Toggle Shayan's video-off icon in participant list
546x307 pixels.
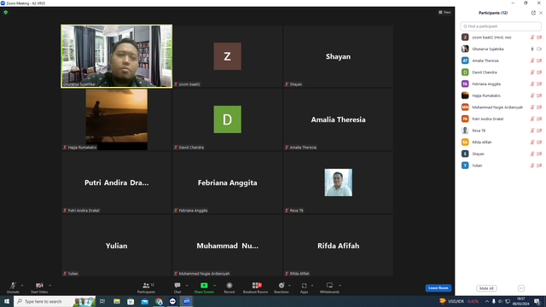click(x=539, y=153)
